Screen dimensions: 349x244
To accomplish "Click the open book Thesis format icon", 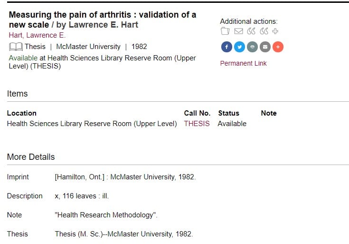I will 16,47.
